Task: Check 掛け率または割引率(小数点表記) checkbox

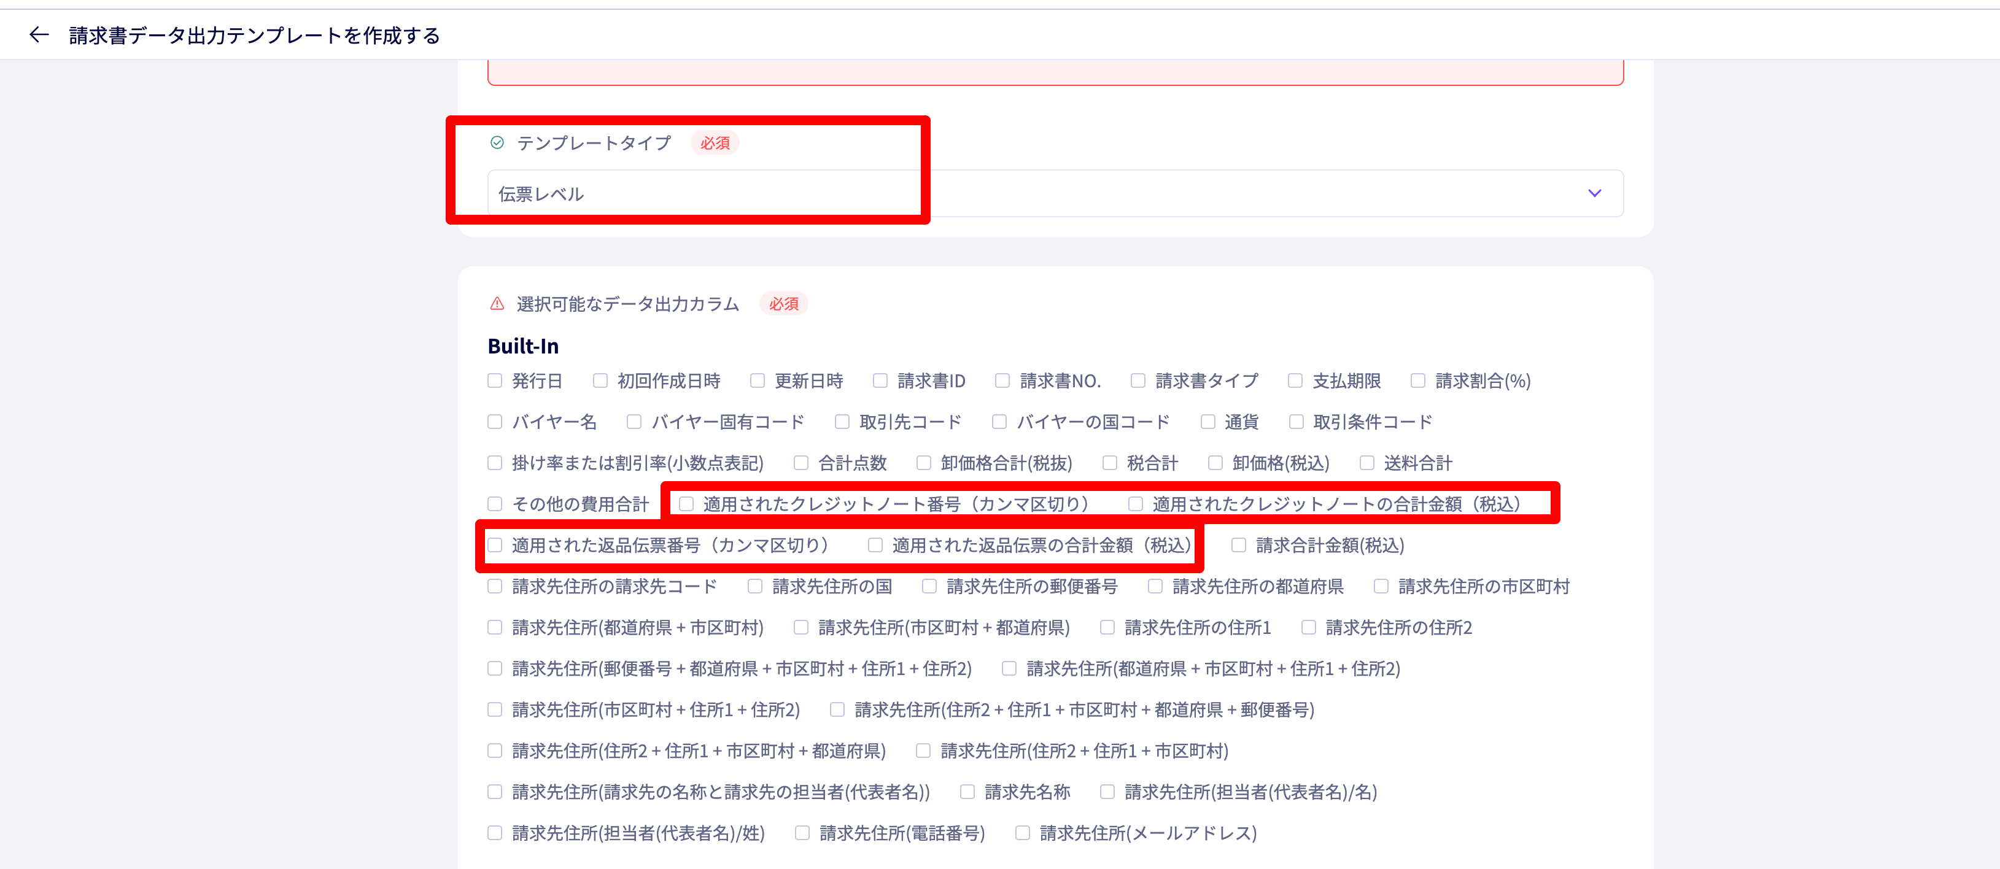Action: (x=495, y=463)
